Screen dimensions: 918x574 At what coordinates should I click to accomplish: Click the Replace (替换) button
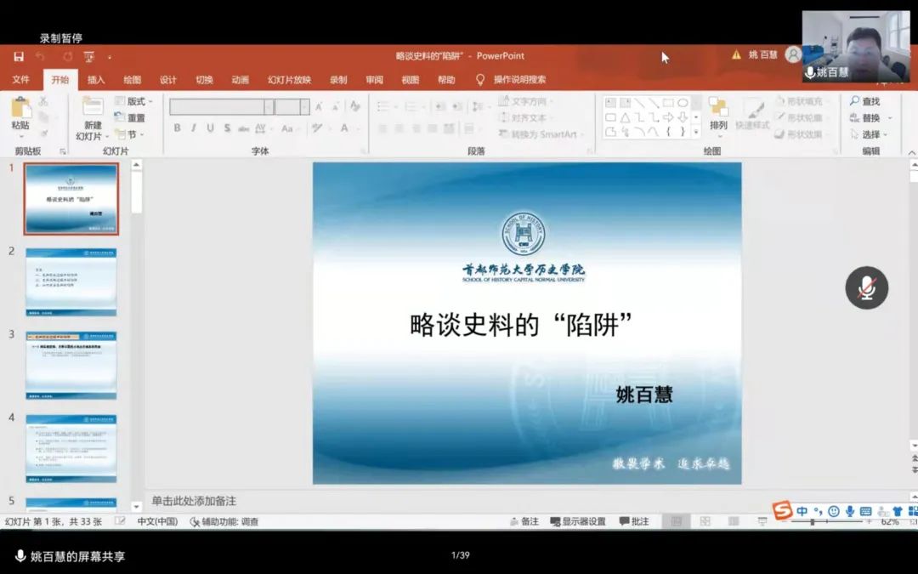pyautogui.click(x=867, y=118)
